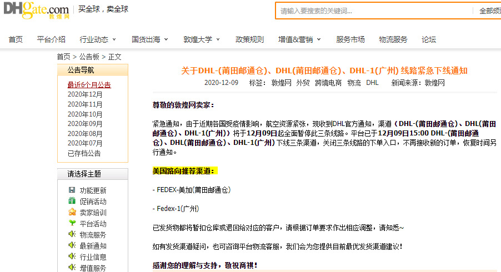Click the speaker icon beside 最新通知
Screen dimensions: 501x272
[x=72, y=245]
